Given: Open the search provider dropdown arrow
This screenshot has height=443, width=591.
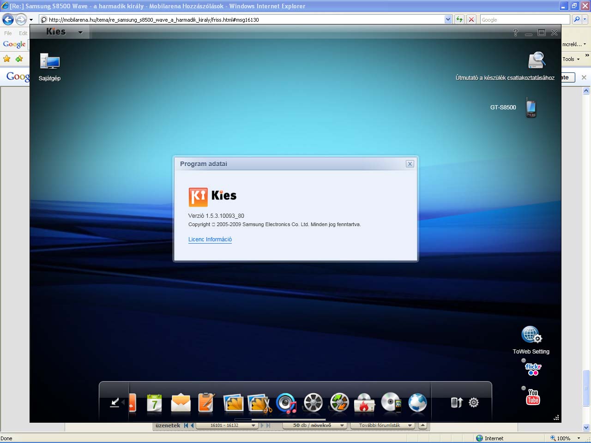Looking at the screenshot, I should tap(585, 19).
